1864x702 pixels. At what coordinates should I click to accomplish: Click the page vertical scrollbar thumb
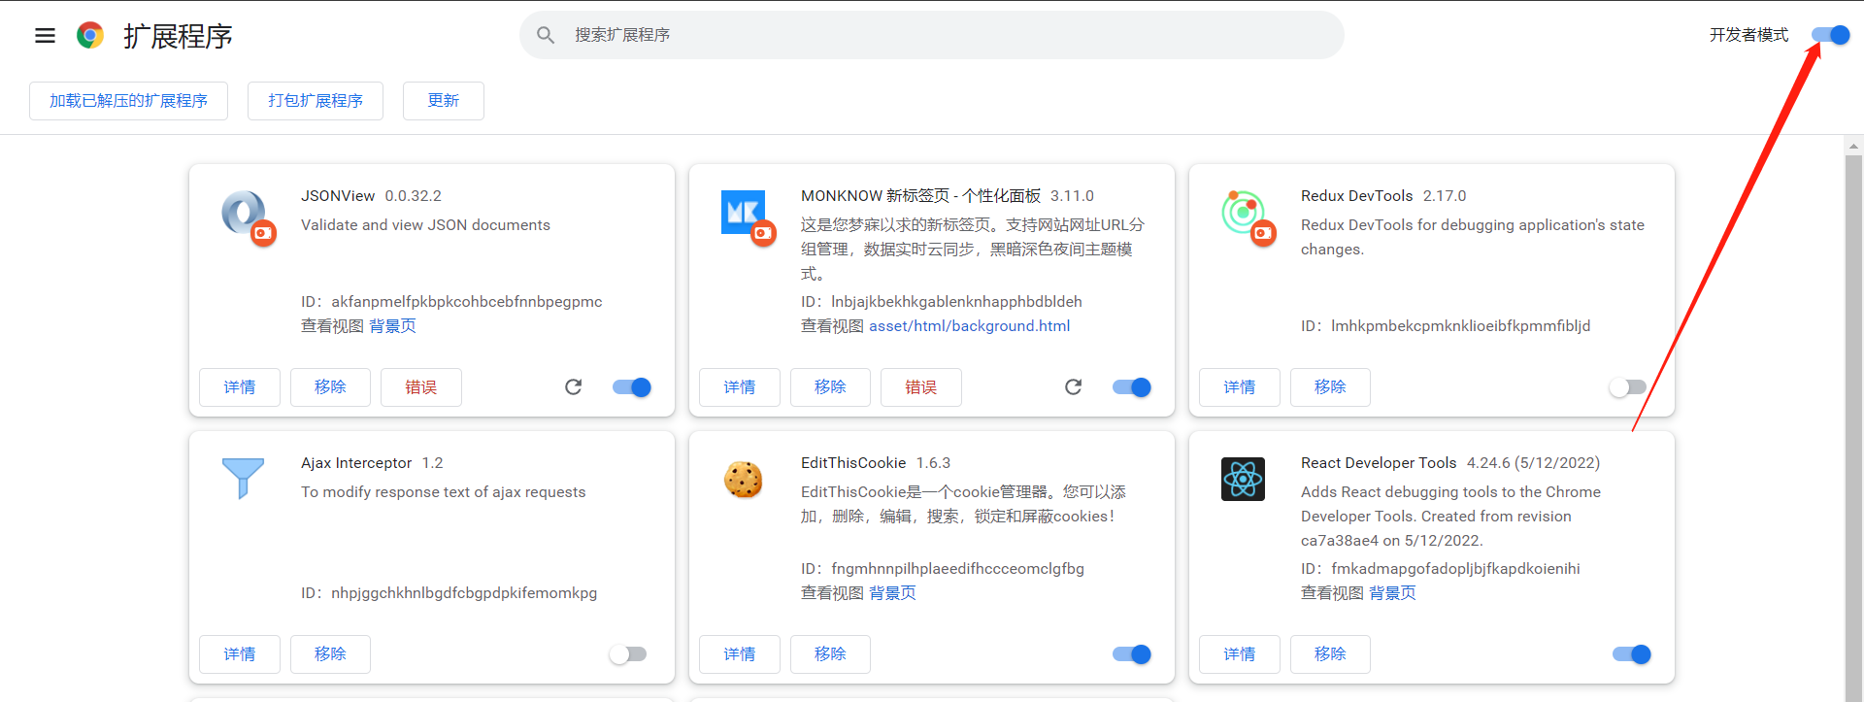tap(1854, 427)
